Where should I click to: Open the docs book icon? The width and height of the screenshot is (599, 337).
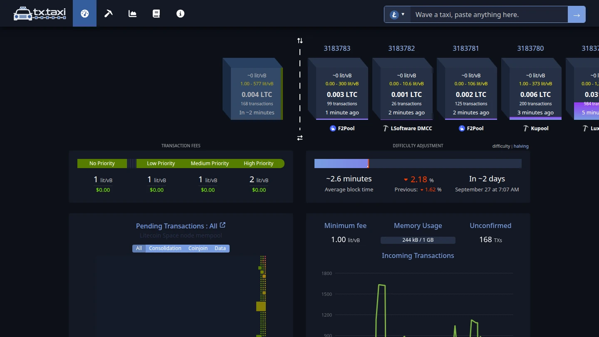[x=156, y=13]
